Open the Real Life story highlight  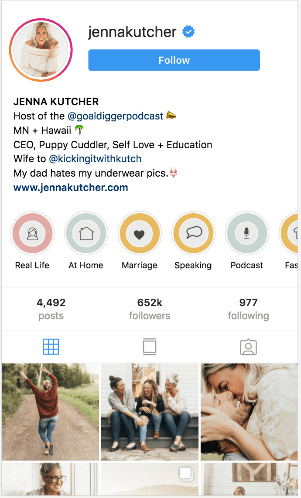point(32,233)
